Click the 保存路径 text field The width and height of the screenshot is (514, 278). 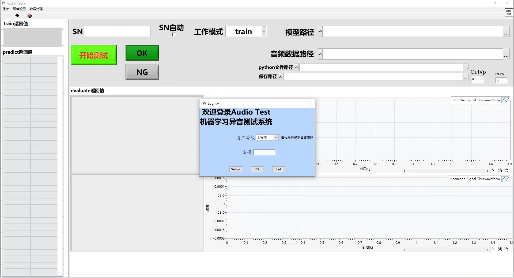point(373,77)
